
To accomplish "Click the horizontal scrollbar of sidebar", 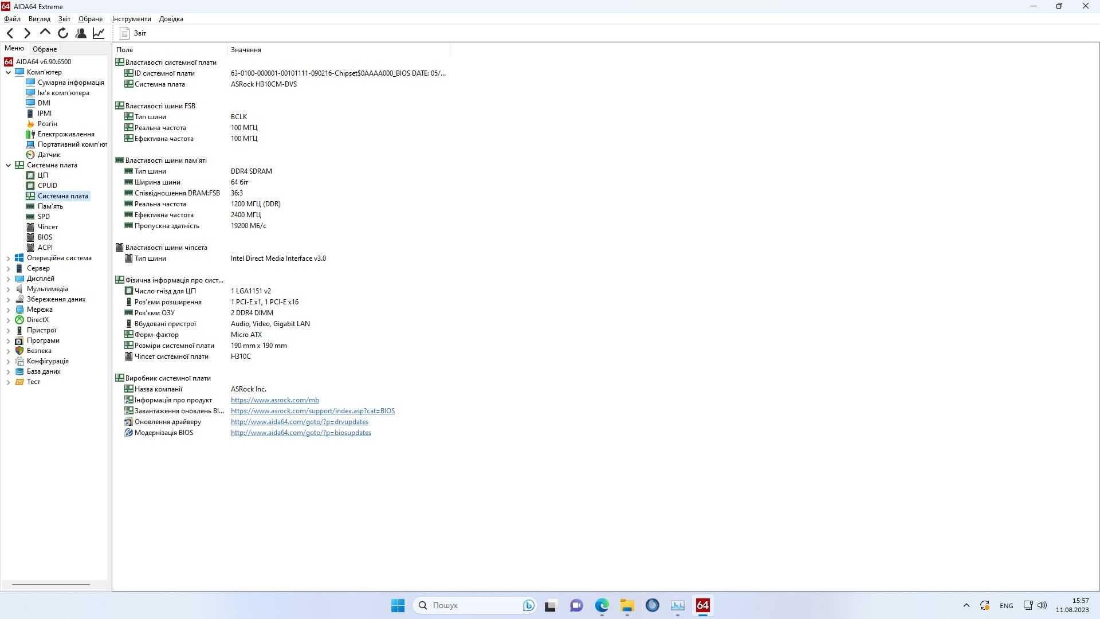I will tap(50, 585).
